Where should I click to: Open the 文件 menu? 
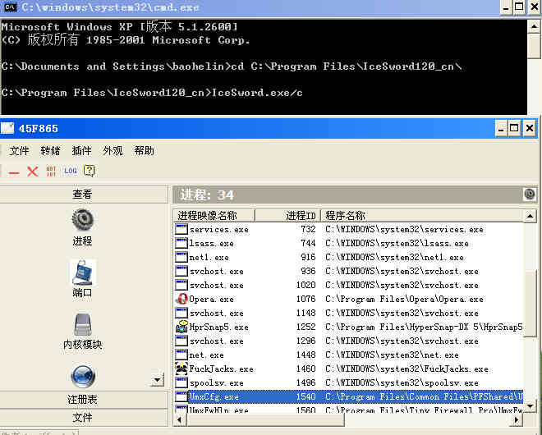click(20, 151)
